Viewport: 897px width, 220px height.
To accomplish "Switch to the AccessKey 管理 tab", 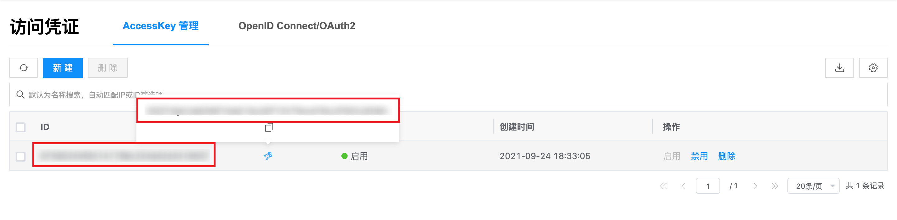I will click(x=160, y=26).
